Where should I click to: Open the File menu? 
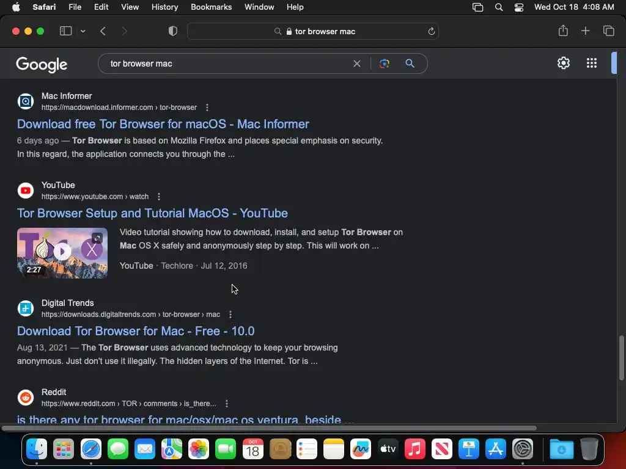click(75, 7)
